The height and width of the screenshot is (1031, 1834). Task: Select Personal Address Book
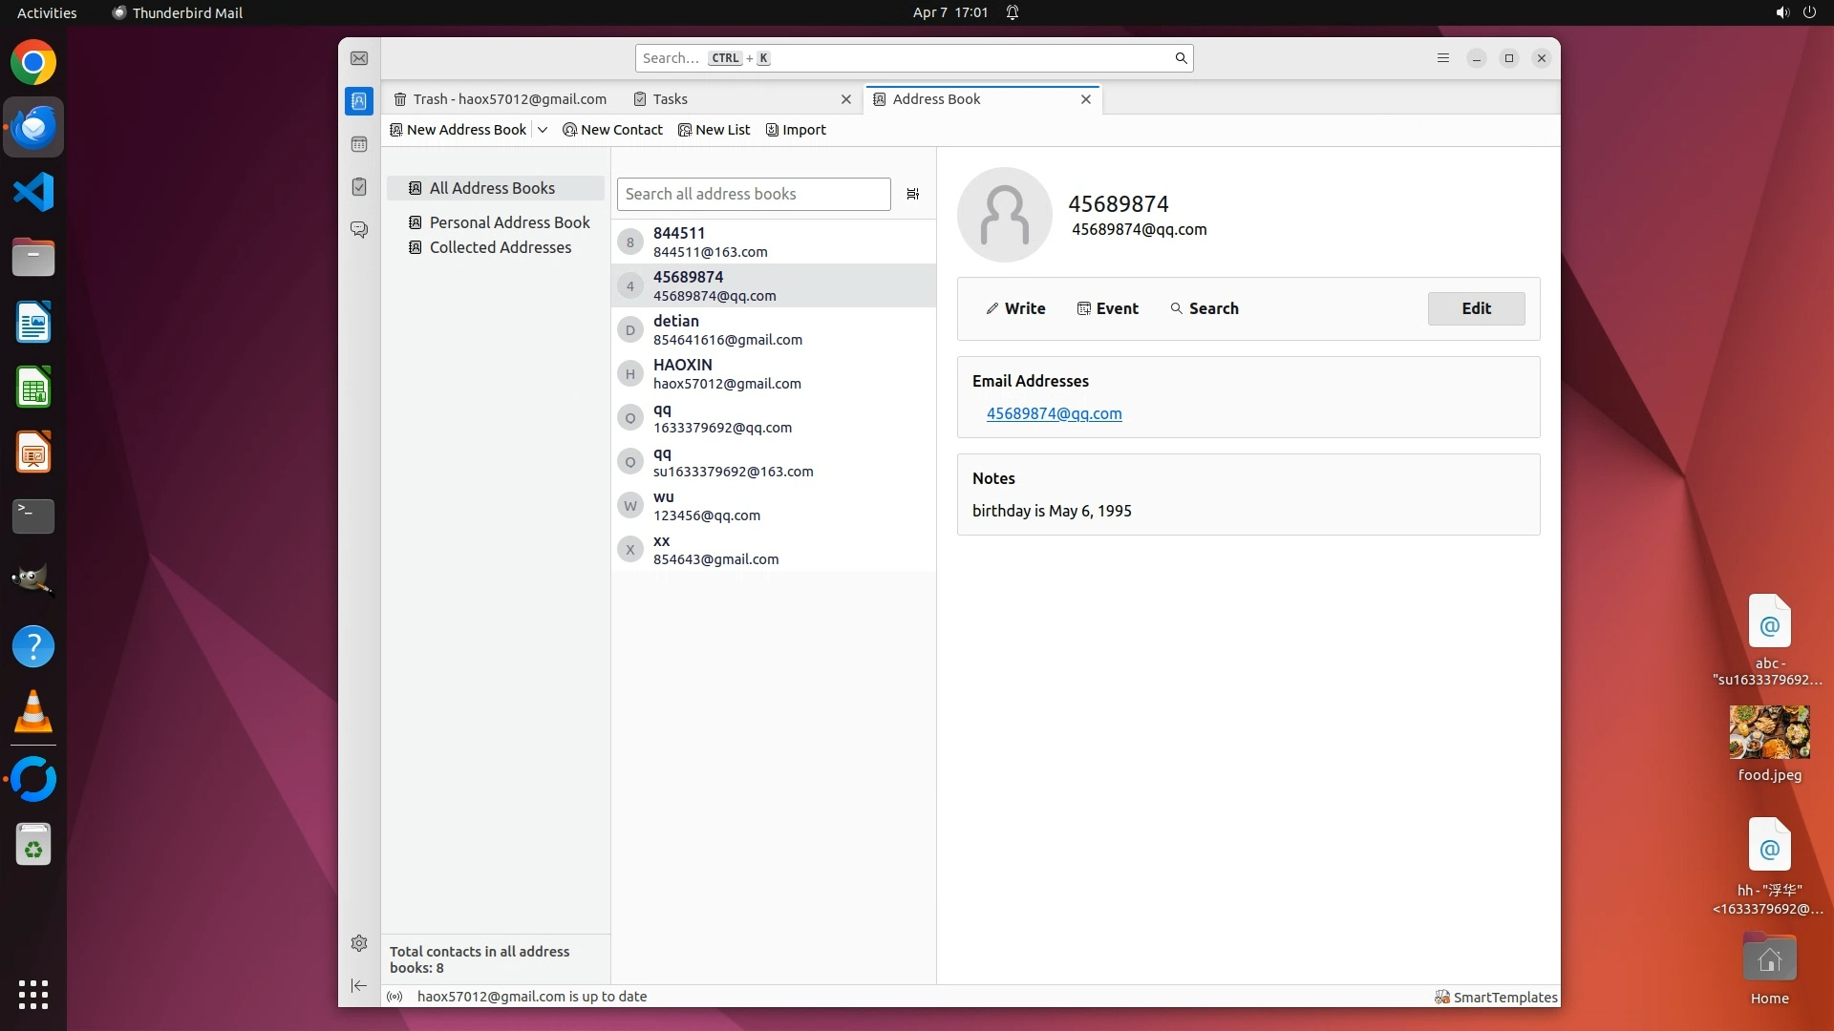click(x=509, y=222)
